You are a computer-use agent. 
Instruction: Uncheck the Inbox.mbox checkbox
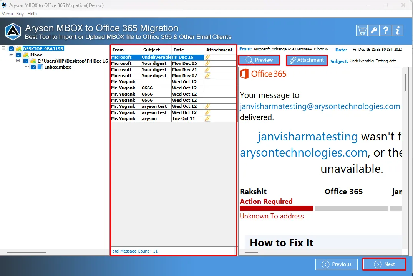click(33, 67)
